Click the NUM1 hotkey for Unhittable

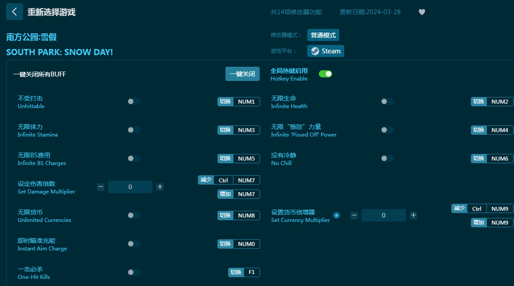(x=239, y=102)
